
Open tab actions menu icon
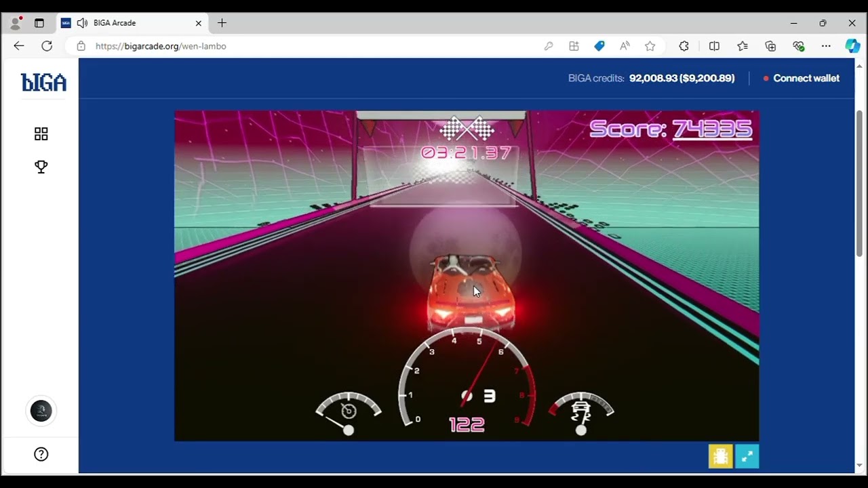[39, 23]
